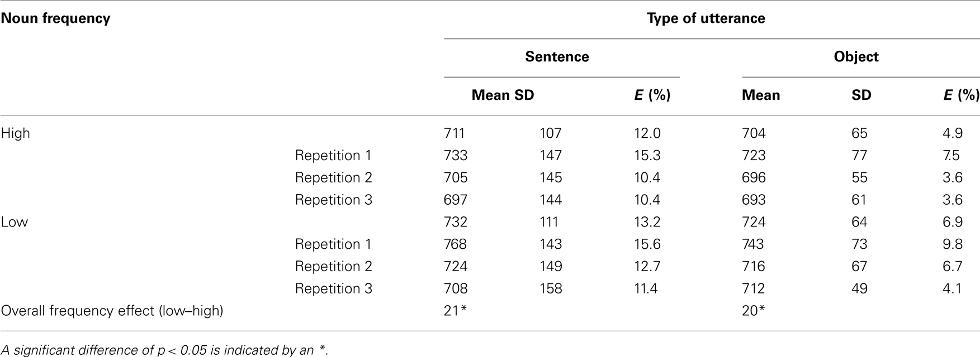Image resolution: width=980 pixels, height=357 pixels.
Task: Click the Sentence E (%) subheader
Action: tap(652, 95)
